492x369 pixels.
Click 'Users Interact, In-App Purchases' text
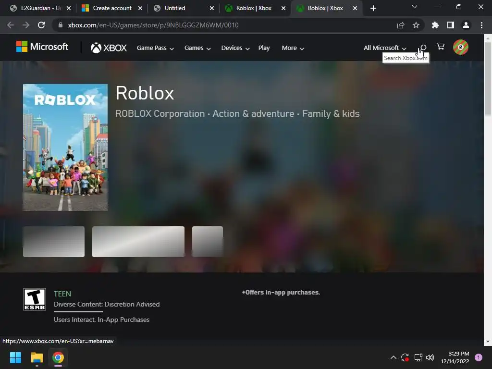click(x=102, y=320)
